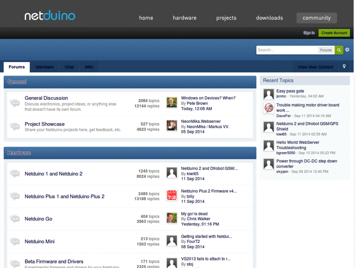Open 'Trouble making motor driver board work' topic
Image resolution: width=358 pixels, height=268 pixels.
(308, 107)
